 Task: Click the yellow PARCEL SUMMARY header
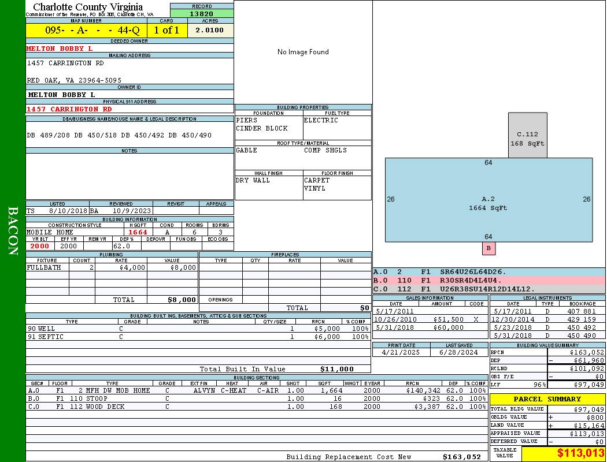tap(547, 399)
